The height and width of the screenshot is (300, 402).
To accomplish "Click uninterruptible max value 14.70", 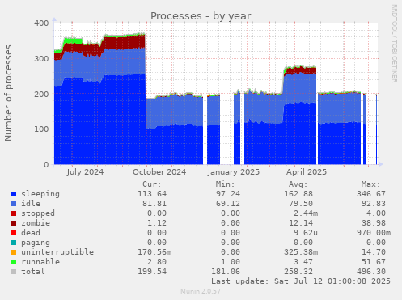I will 374,252.
